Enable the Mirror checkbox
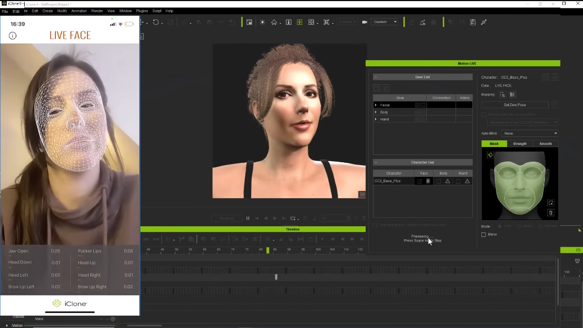 click(484, 235)
